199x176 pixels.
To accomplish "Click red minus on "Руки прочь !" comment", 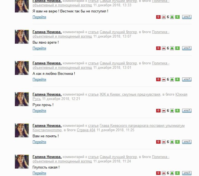I will point(164,111).
